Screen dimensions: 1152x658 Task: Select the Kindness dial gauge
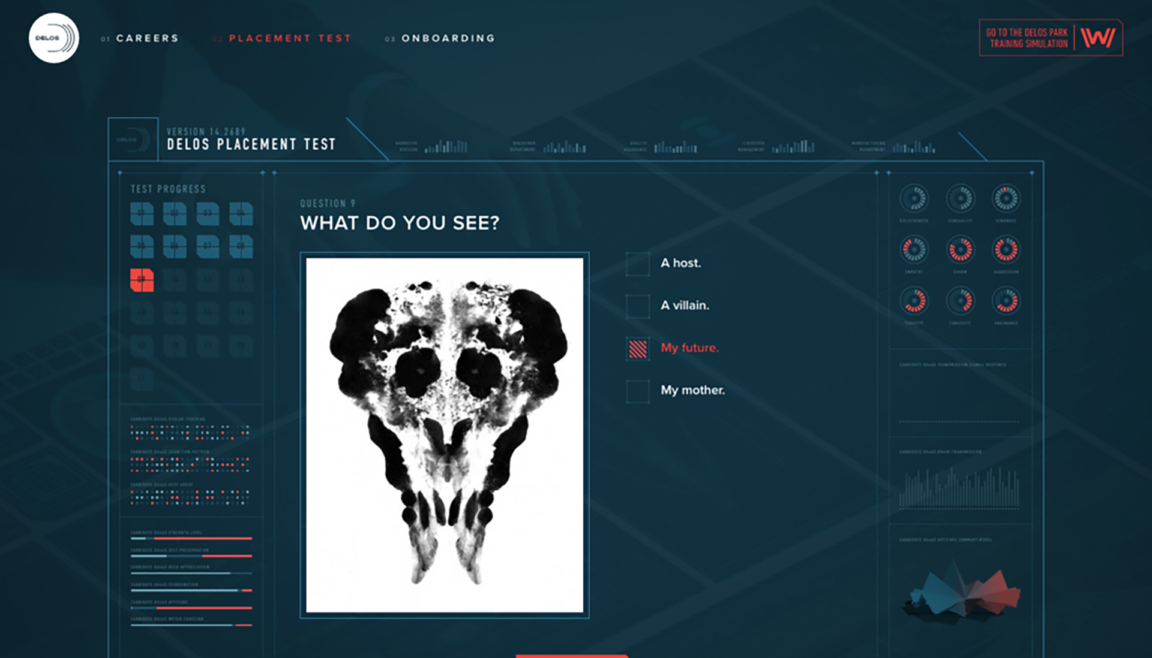1006,198
